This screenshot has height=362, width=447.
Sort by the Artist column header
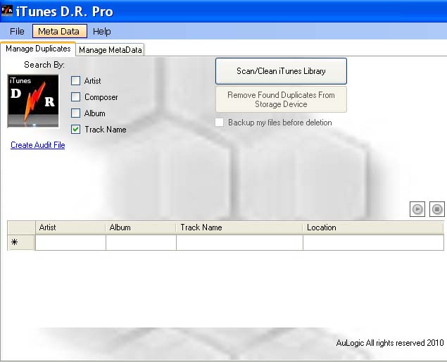[70, 227]
